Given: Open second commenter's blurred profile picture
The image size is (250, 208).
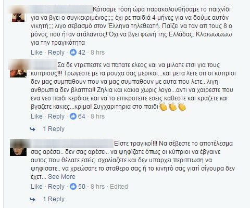Looking at the screenshot, I should 18,69.
